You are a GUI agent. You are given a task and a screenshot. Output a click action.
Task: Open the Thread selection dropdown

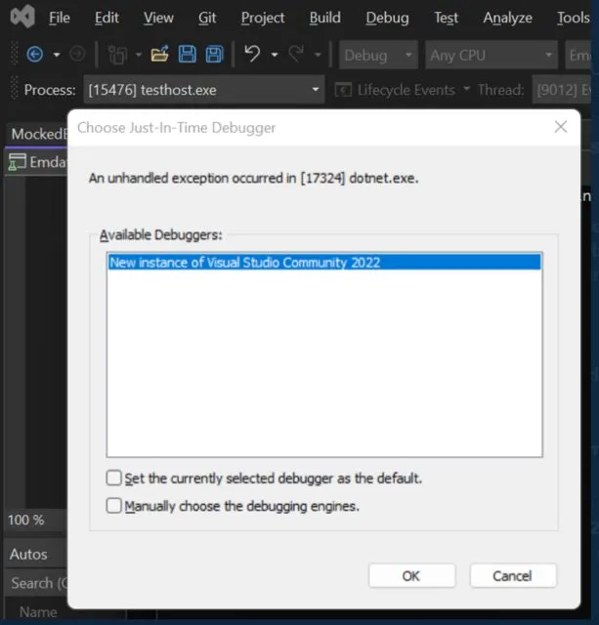coord(562,90)
